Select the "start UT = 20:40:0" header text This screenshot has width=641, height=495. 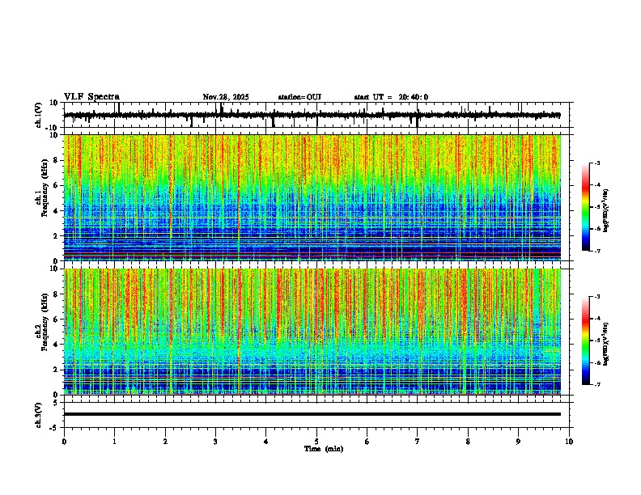pos(391,97)
